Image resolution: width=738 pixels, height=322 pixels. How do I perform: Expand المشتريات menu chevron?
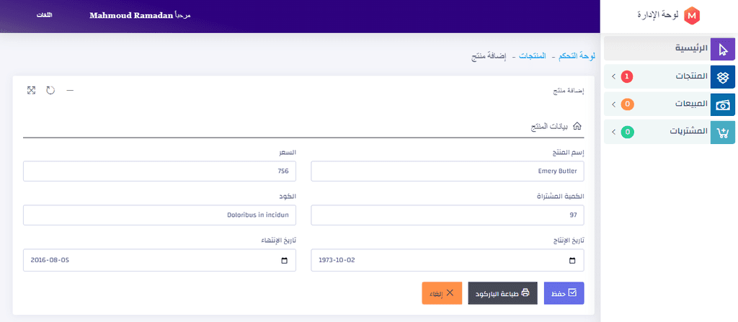[x=613, y=133]
